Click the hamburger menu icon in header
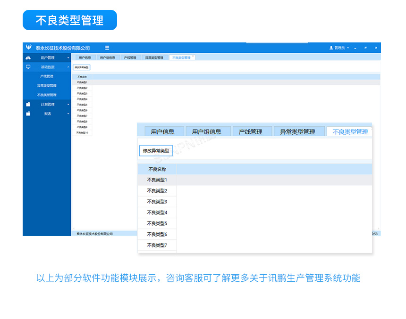The image size is (406, 319). [107, 48]
